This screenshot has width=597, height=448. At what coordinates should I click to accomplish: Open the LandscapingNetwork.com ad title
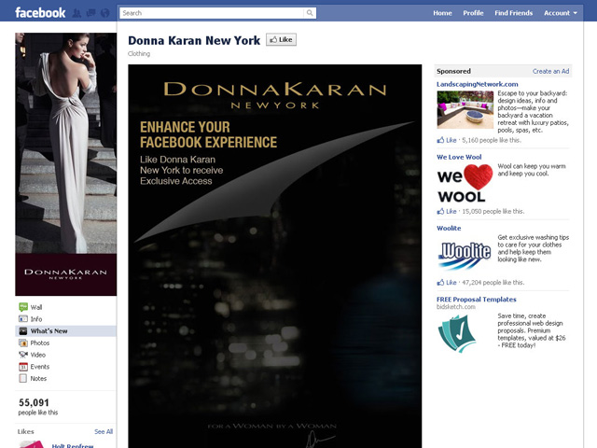click(x=477, y=84)
